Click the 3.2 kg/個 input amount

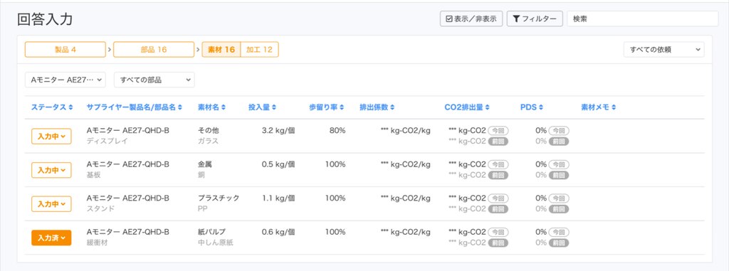point(278,131)
